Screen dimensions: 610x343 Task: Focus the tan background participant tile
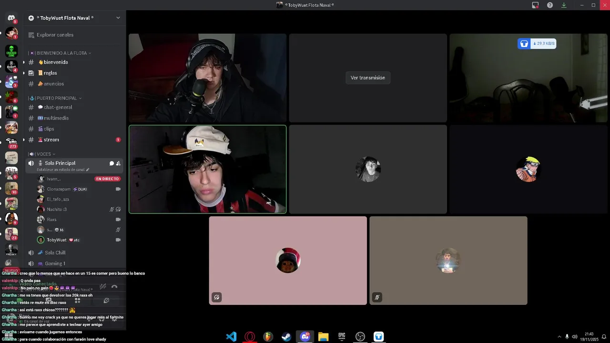pos(448,261)
